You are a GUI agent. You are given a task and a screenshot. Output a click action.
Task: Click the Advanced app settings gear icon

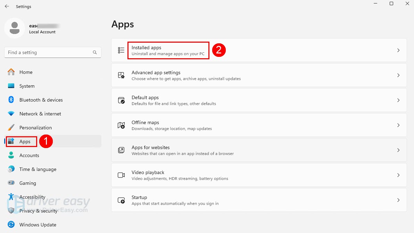click(x=121, y=75)
